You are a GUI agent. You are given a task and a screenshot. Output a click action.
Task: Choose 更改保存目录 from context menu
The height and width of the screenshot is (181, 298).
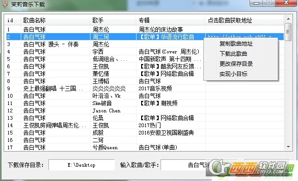click(236, 64)
